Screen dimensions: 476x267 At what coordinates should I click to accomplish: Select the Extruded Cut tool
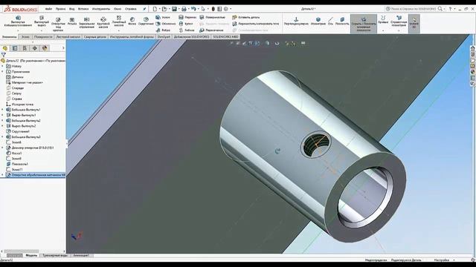click(x=42, y=22)
